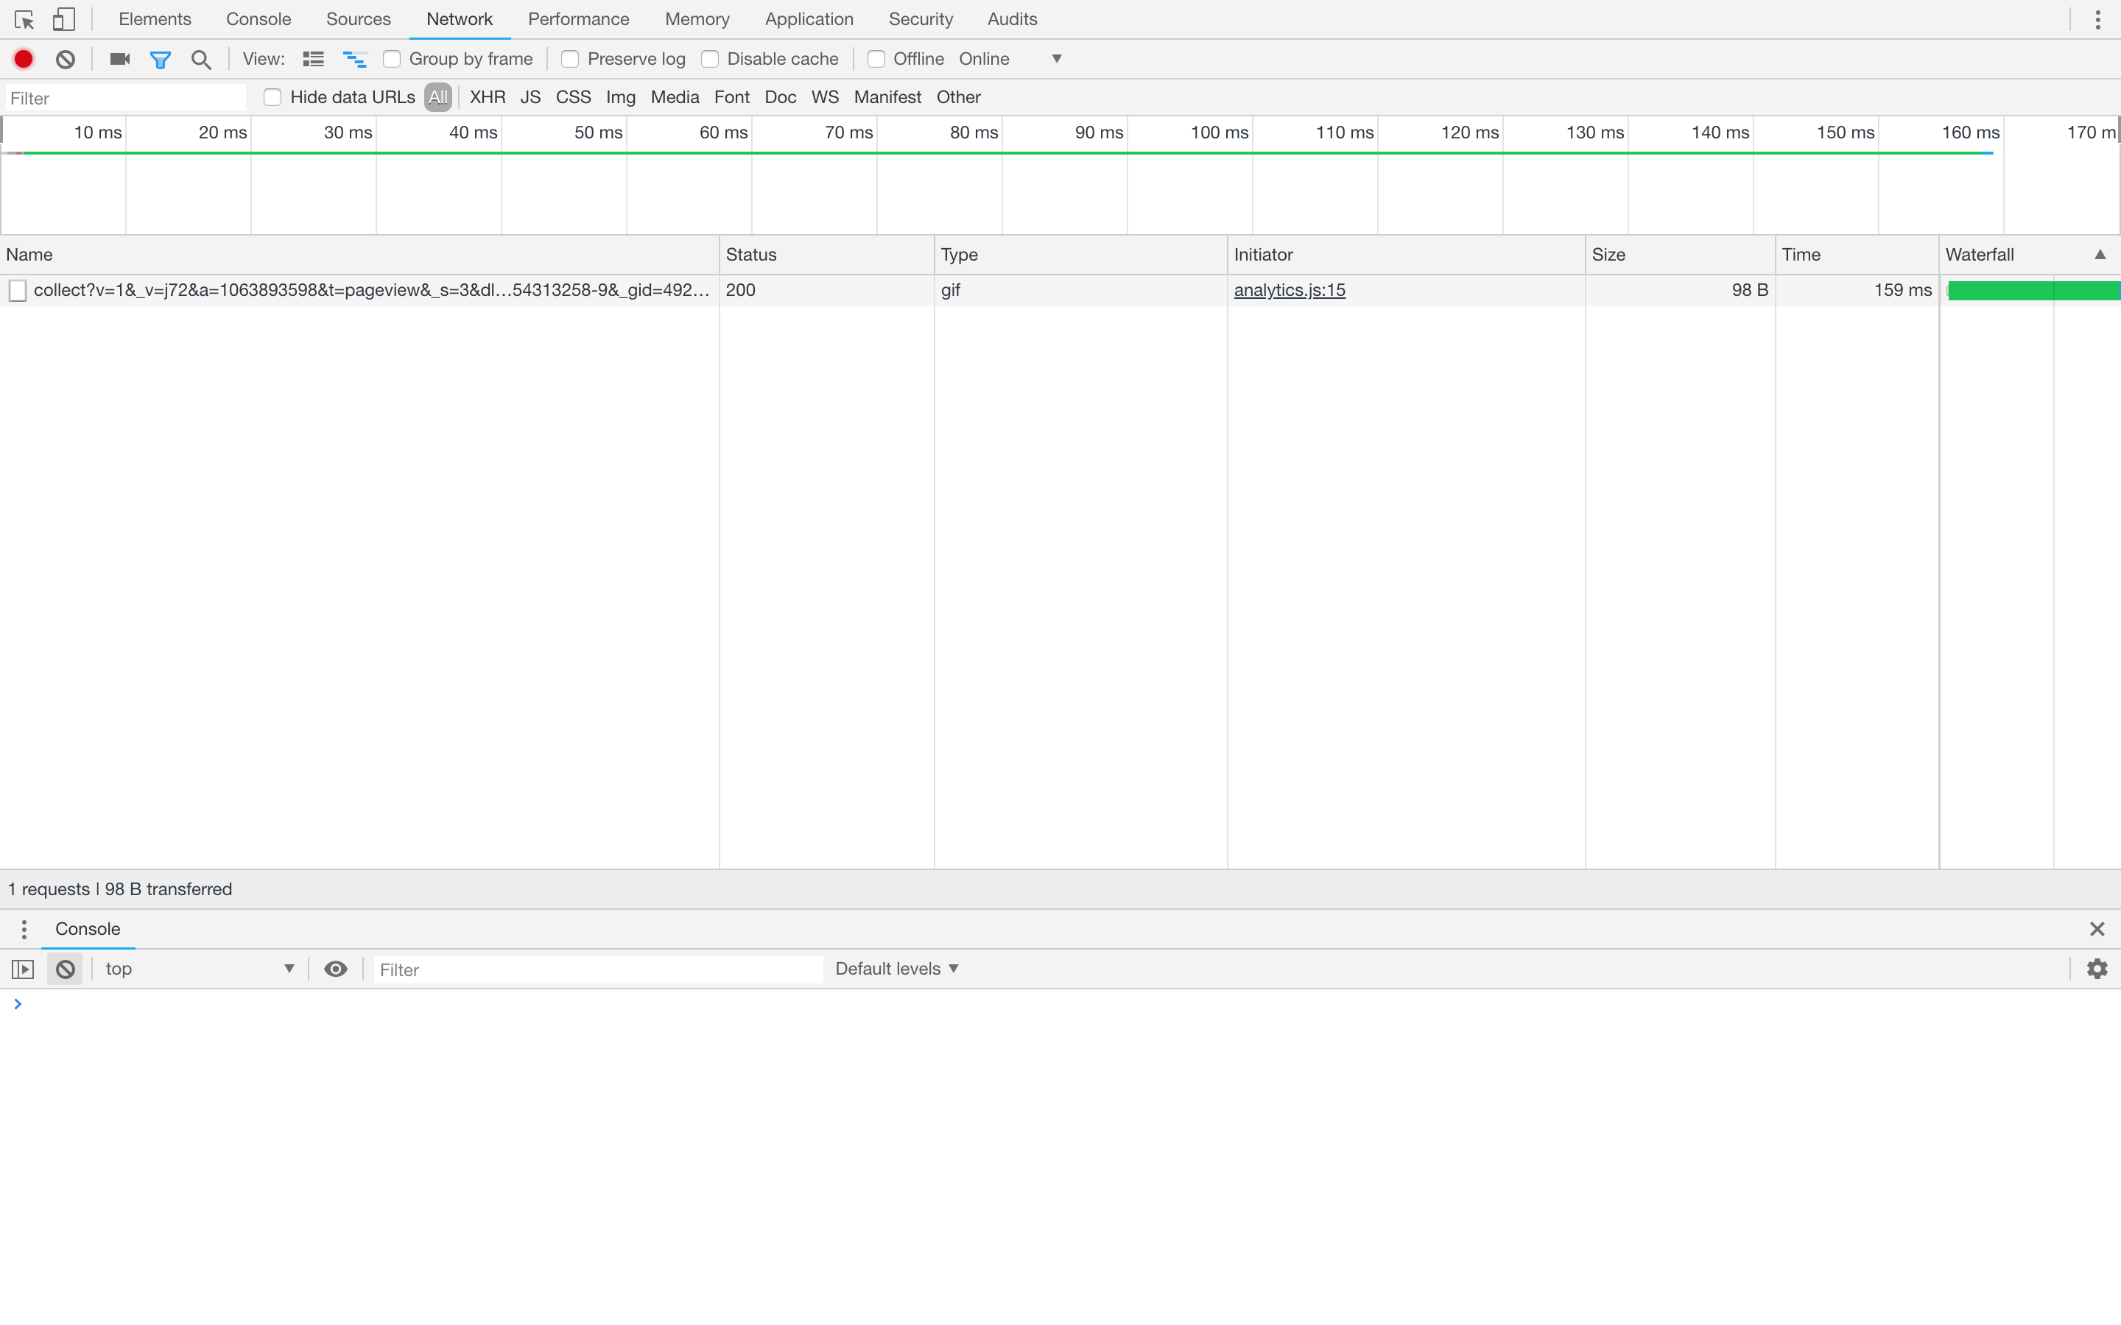Show only WS requests

point(825,97)
